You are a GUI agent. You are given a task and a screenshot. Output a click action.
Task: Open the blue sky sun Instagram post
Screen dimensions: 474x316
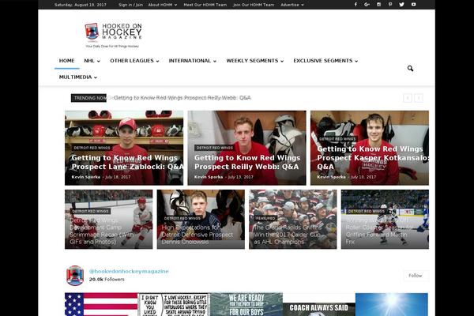coord(392,304)
